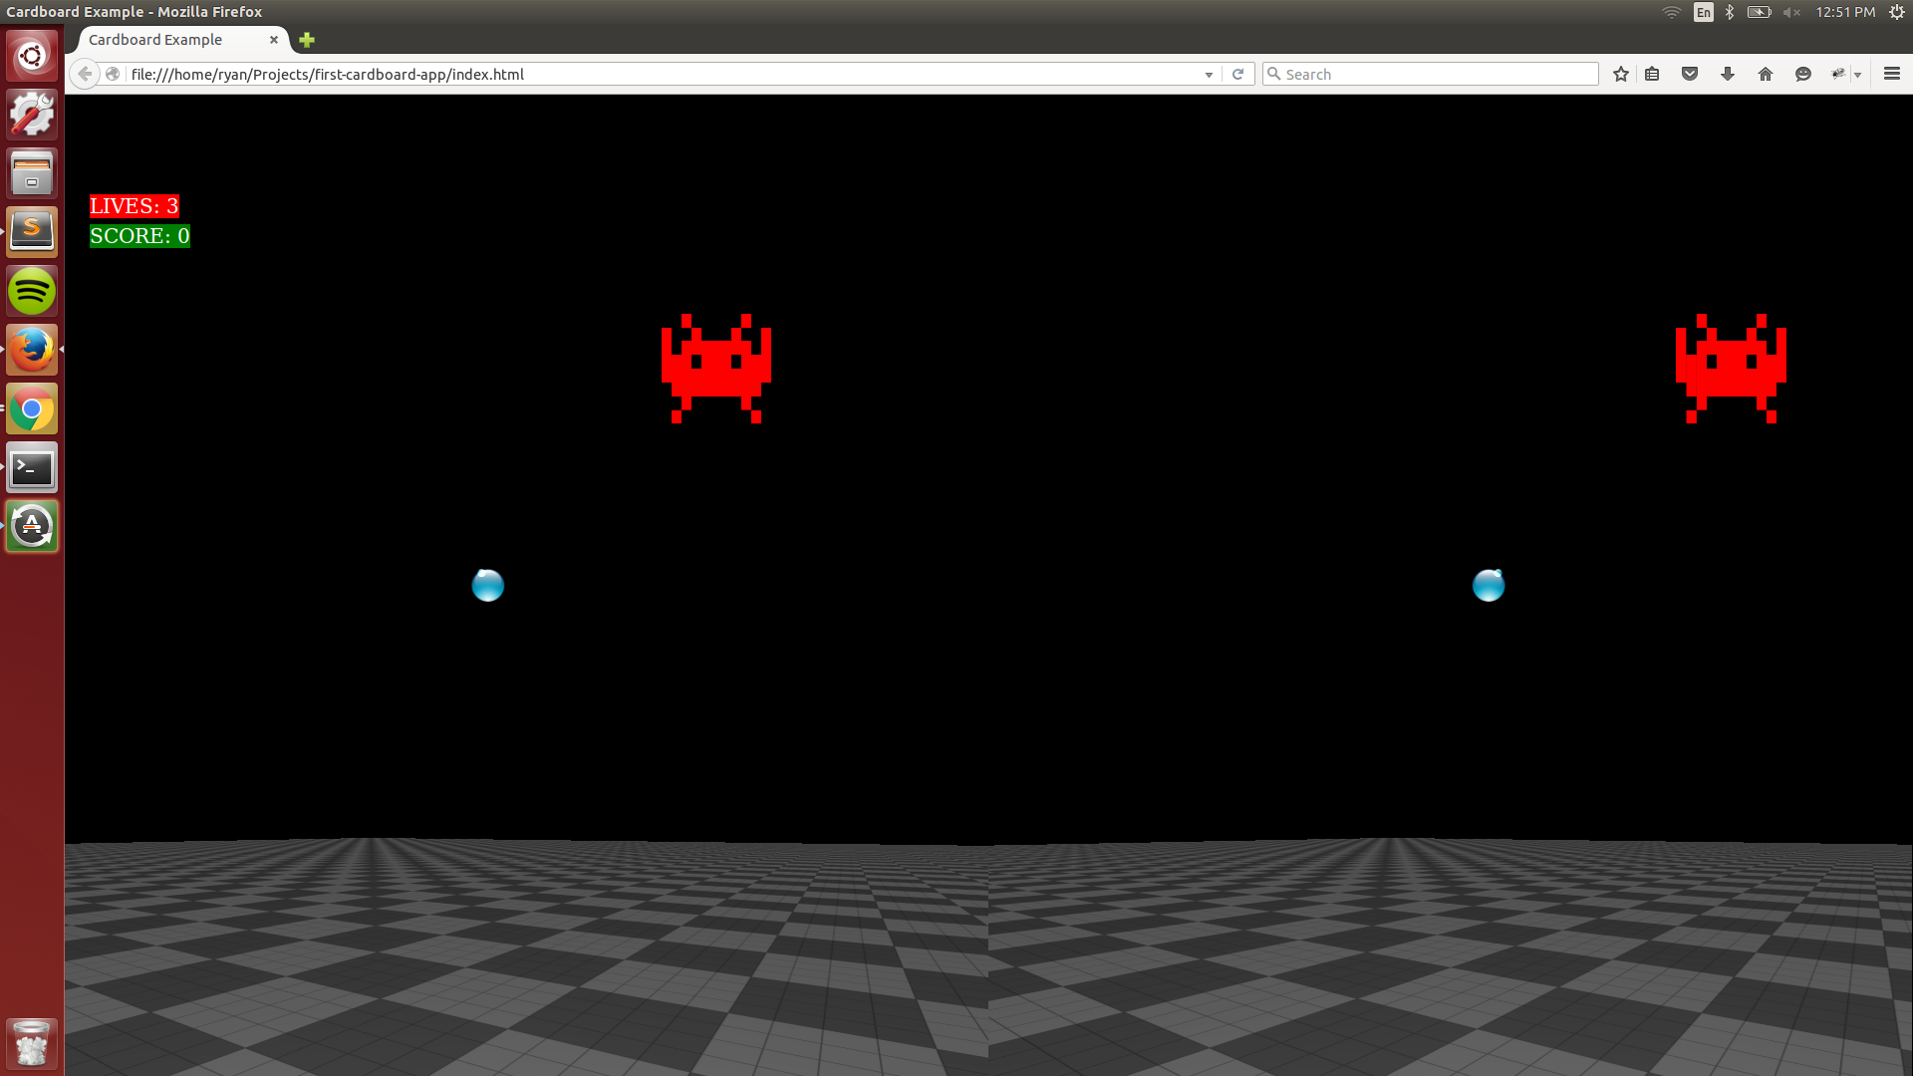Click the right blue sphere
1913x1076 pixels.
click(1489, 585)
